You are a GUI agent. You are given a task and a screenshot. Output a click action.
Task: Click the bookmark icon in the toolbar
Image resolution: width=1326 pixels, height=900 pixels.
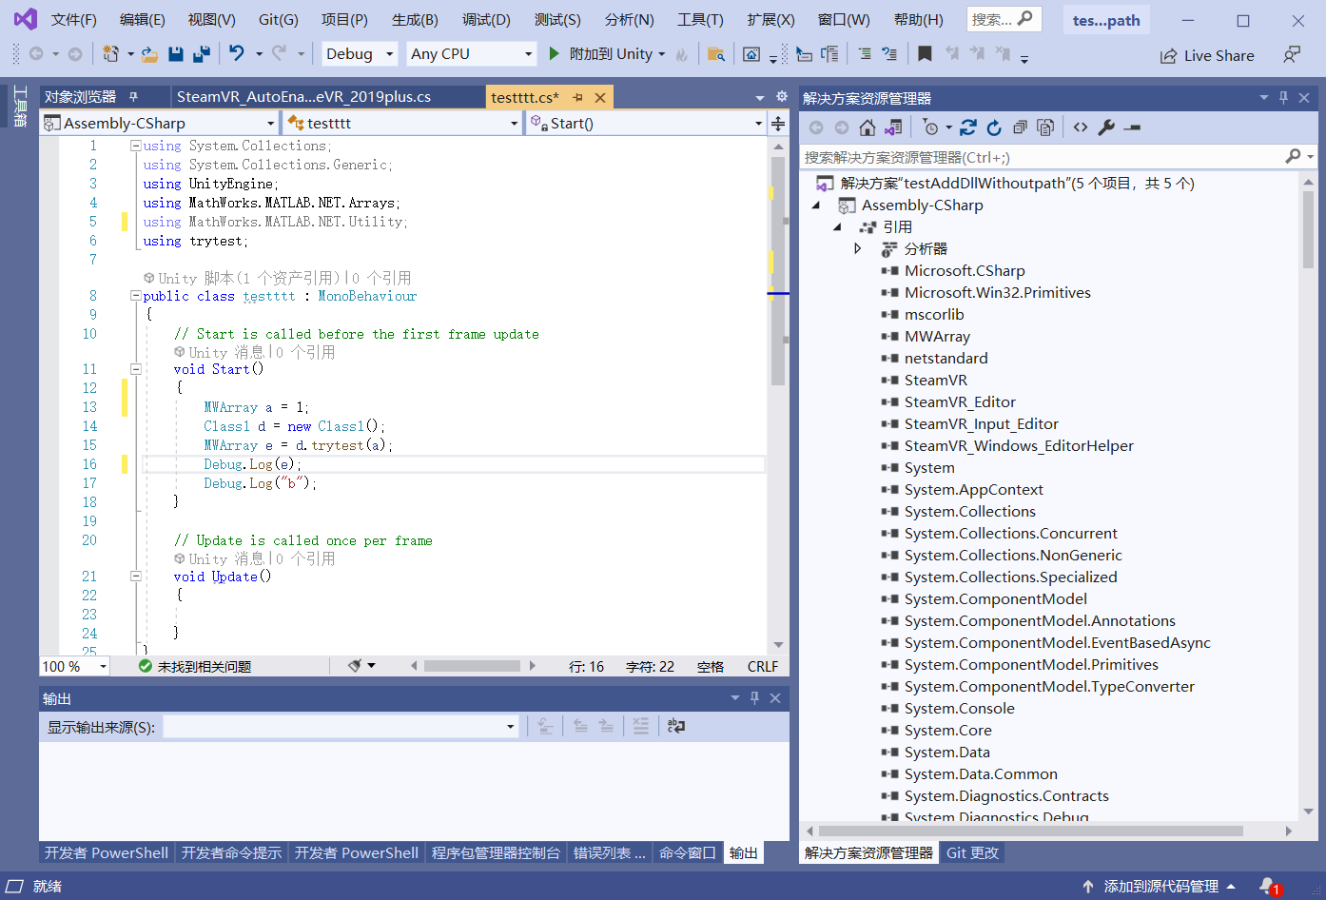(x=924, y=54)
